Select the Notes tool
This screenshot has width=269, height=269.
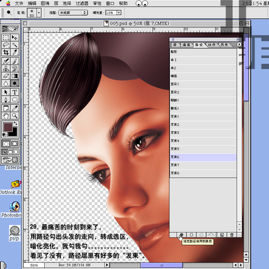[x=6, y=108]
